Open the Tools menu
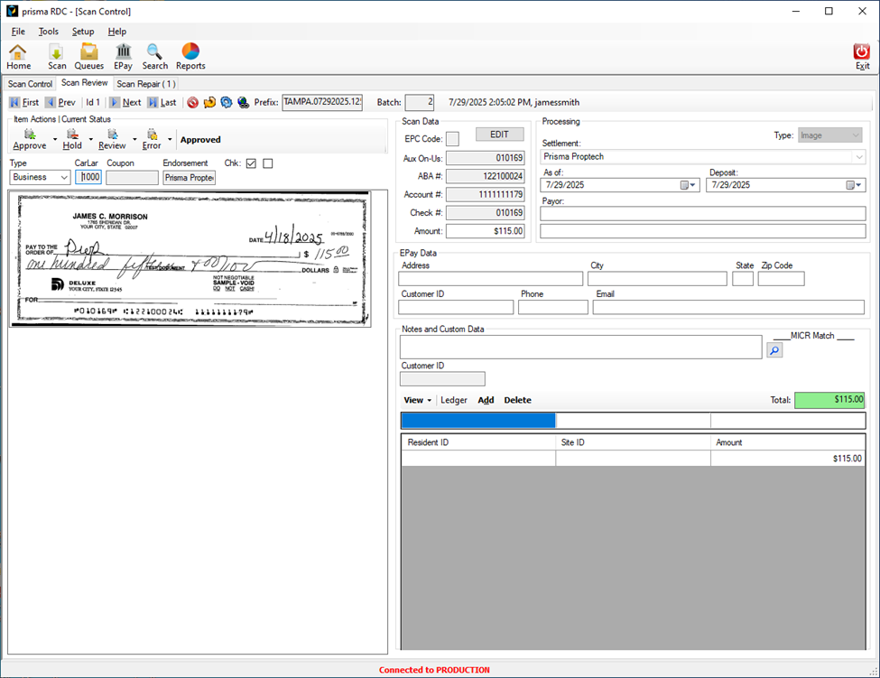This screenshot has height=678, width=880. pyautogui.click(x=48, y=32)
